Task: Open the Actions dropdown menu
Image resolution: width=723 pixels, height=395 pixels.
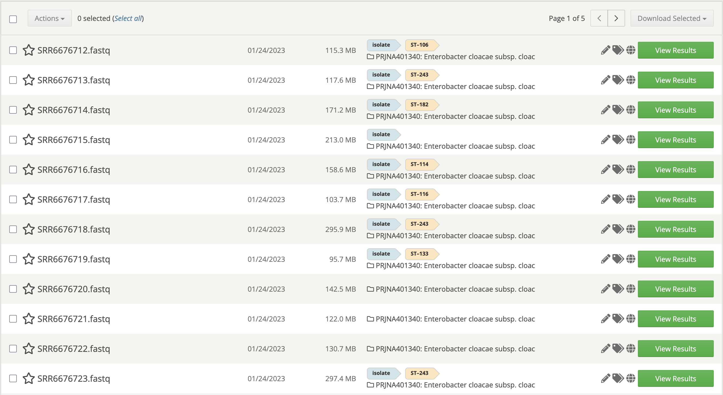Action: tap(49, 18)
